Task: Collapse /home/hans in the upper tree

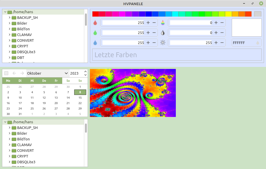Action: coord(5,12)
